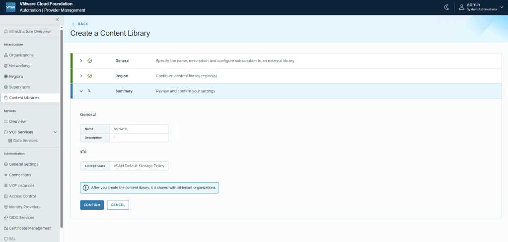The image size is (508, 242).
Task: Toggle dark mode moon icon
Action: [446, 7]
